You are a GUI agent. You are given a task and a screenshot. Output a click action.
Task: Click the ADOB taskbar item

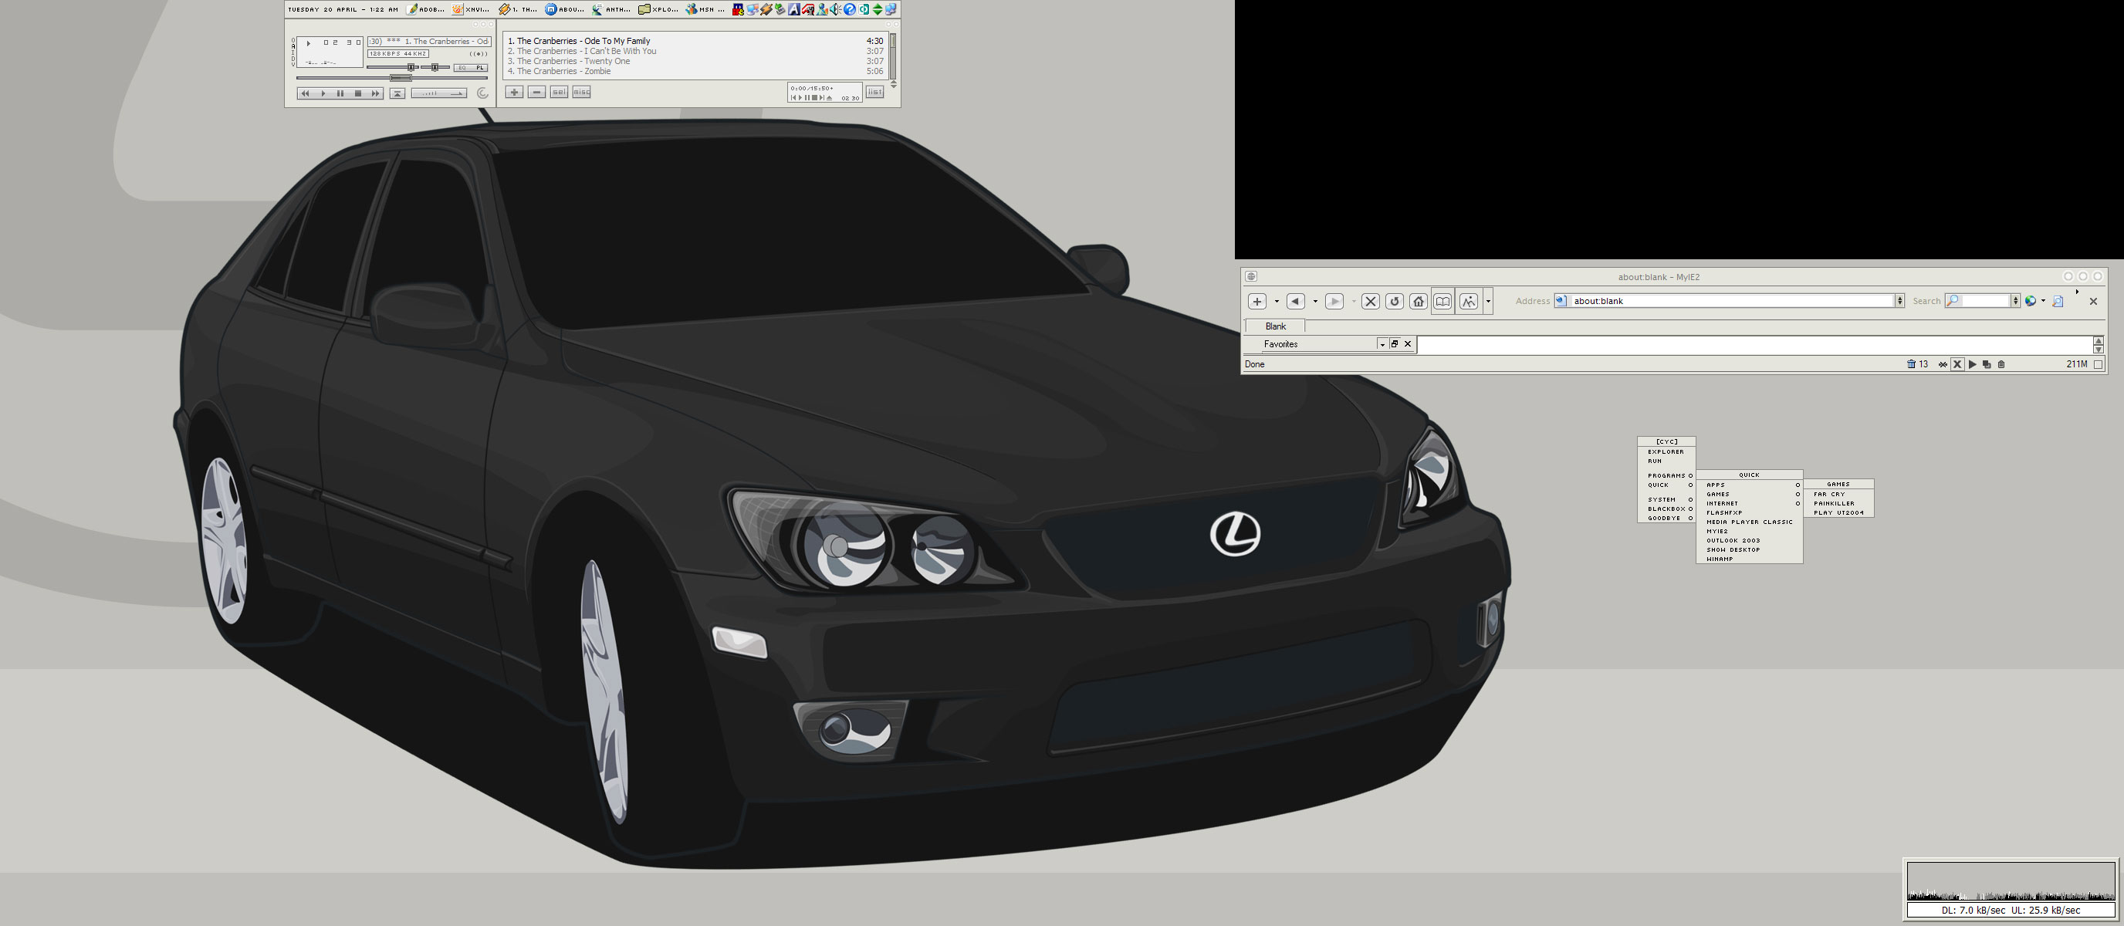(424, 10)
